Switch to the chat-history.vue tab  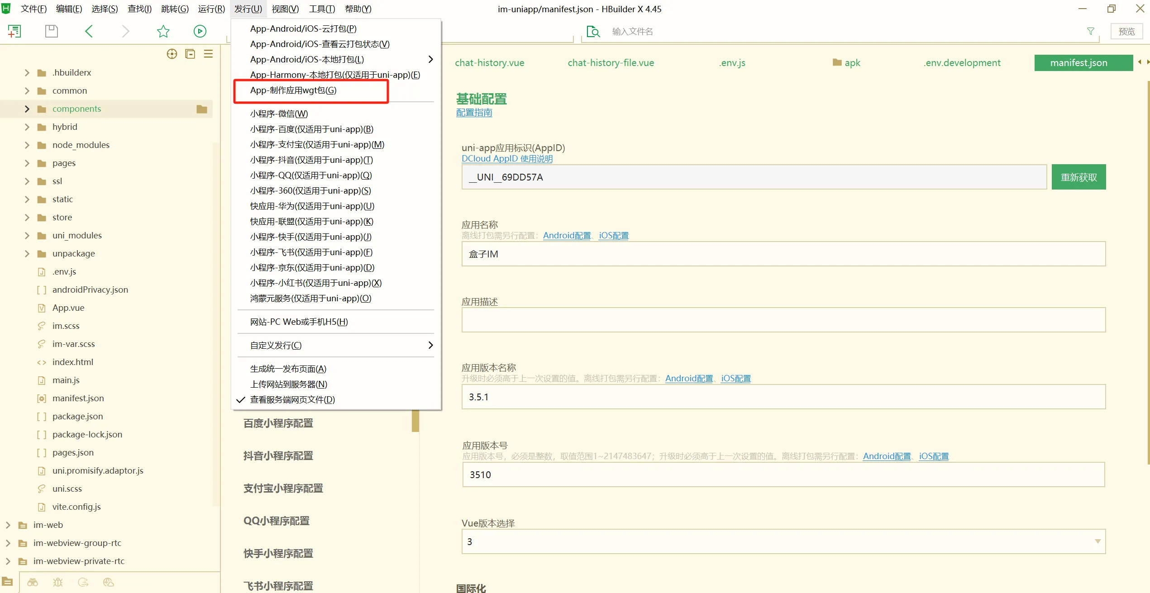tap(489, 63)
